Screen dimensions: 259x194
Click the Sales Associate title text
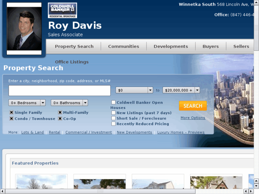click(x=65, y=35)
